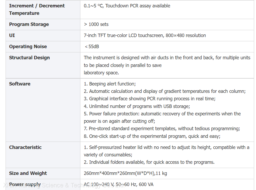Image resolution: width=256 pixels, height=190 pixels.
Task: Click the Graphical interface PCR running line
Action: tap(149, 99)
